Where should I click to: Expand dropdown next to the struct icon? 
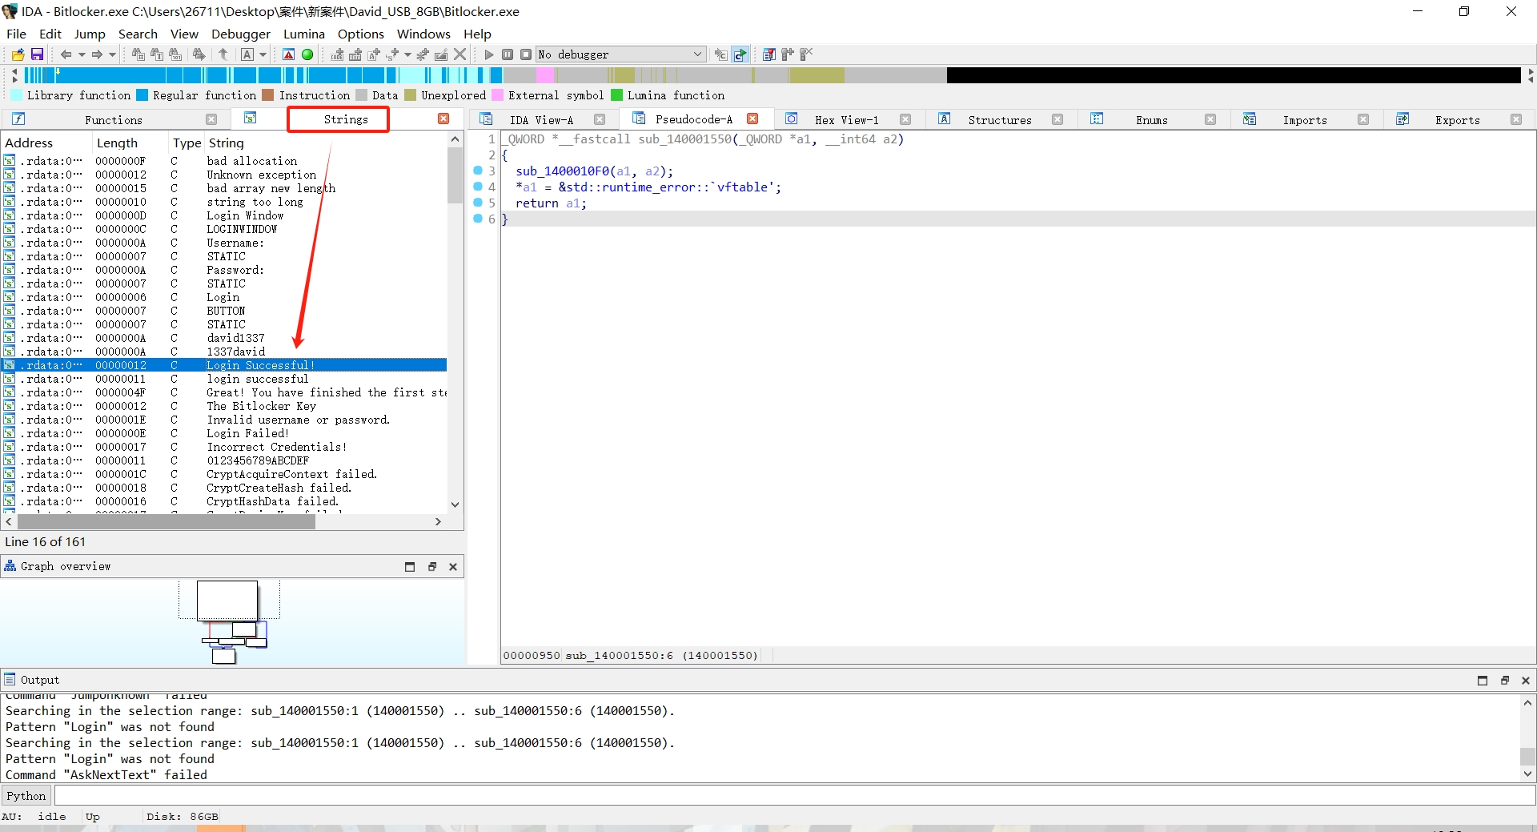(407, 54)
